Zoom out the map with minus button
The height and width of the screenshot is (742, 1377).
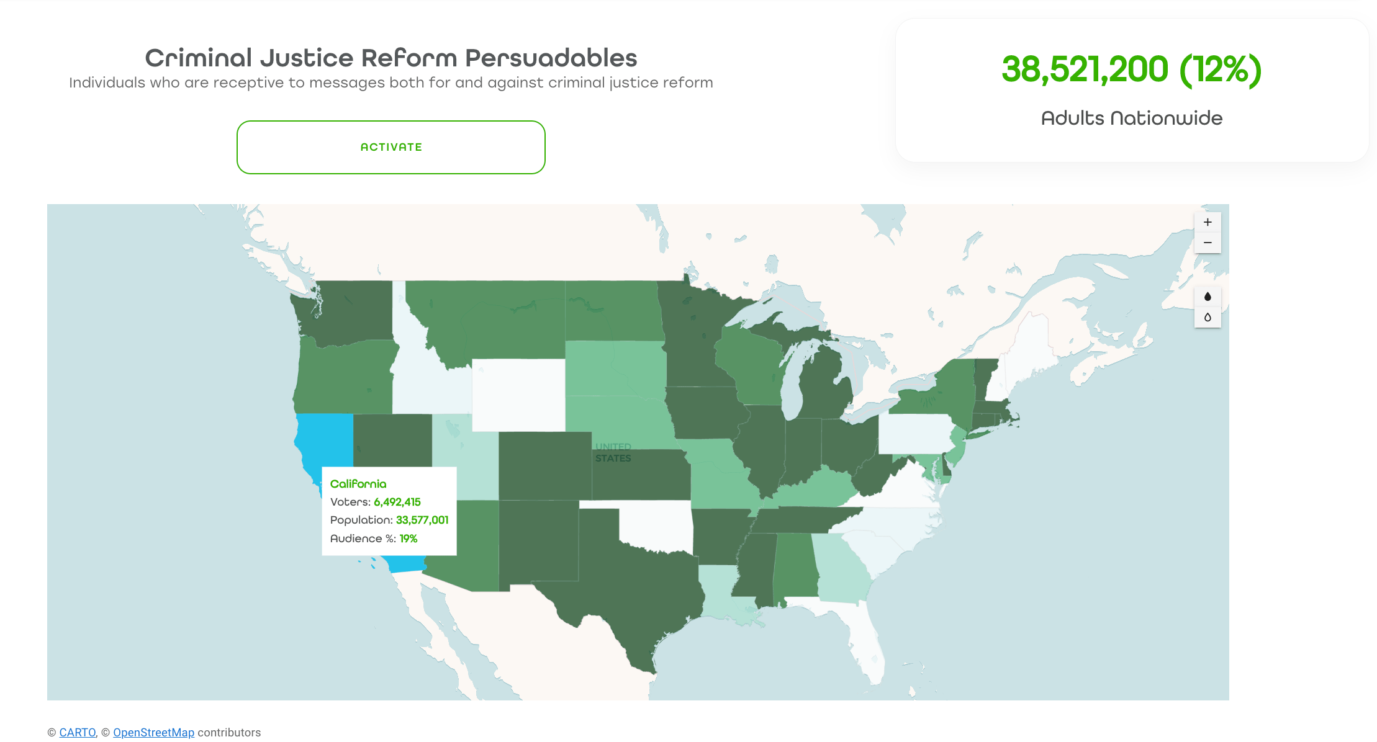point(1208,243)
